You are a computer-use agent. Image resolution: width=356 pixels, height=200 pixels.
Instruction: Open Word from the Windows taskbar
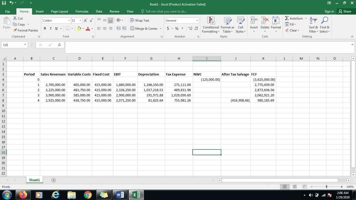click(120, 194)
